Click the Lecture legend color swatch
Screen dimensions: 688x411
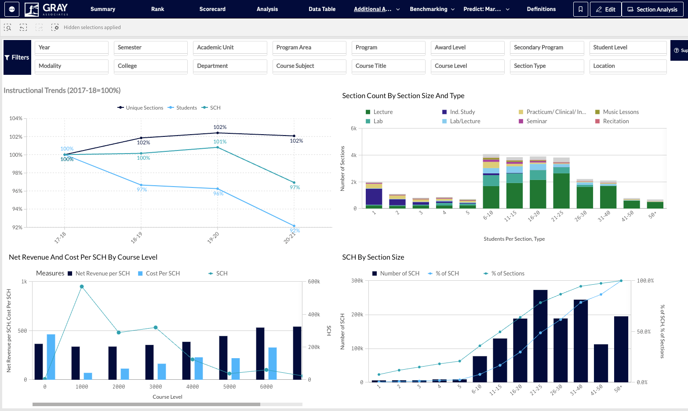(x=368, y=112)
